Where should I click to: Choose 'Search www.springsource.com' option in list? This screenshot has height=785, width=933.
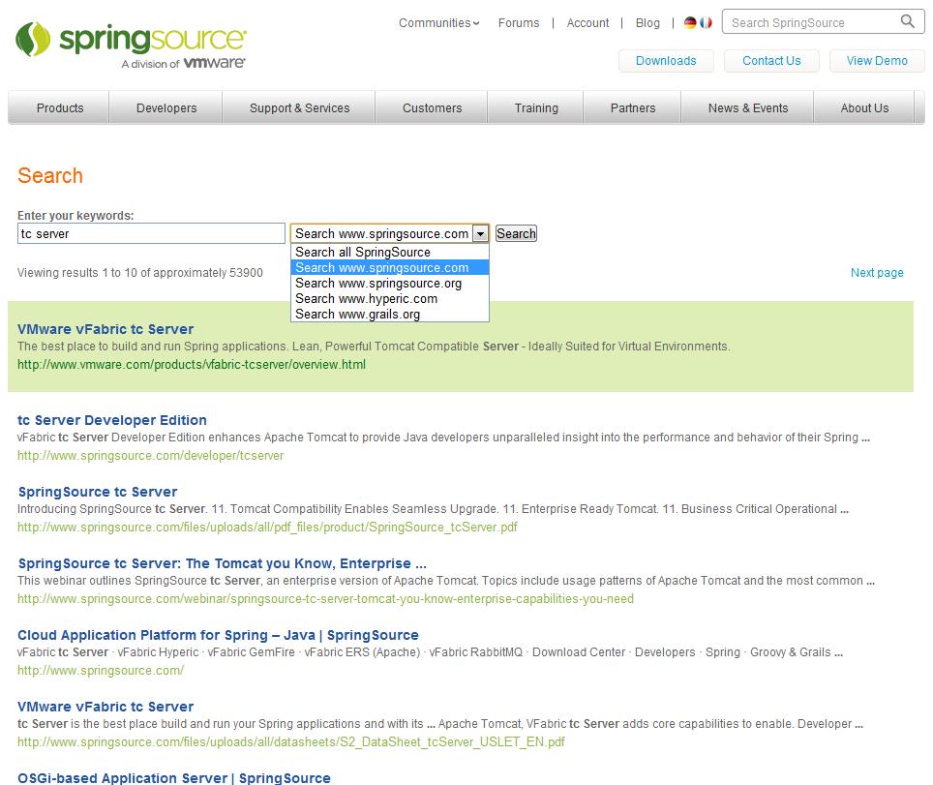click(390, 268)
